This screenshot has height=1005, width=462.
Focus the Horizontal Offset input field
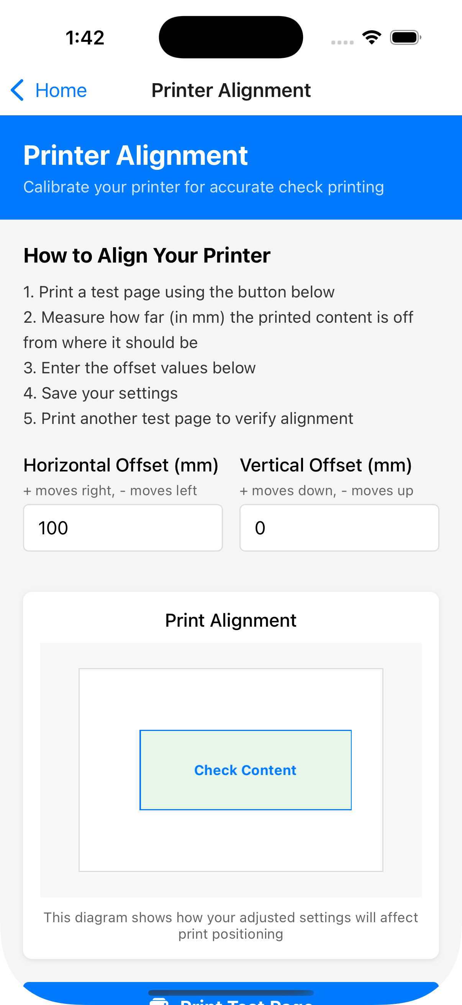(x=123, y=527)
